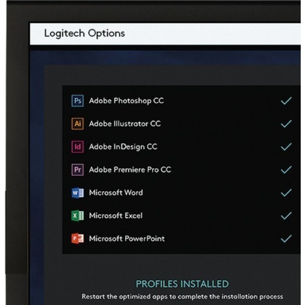Select the Adobe Premiere Pro CC label
The image size is (305, 305).
(x=130, y=169)
